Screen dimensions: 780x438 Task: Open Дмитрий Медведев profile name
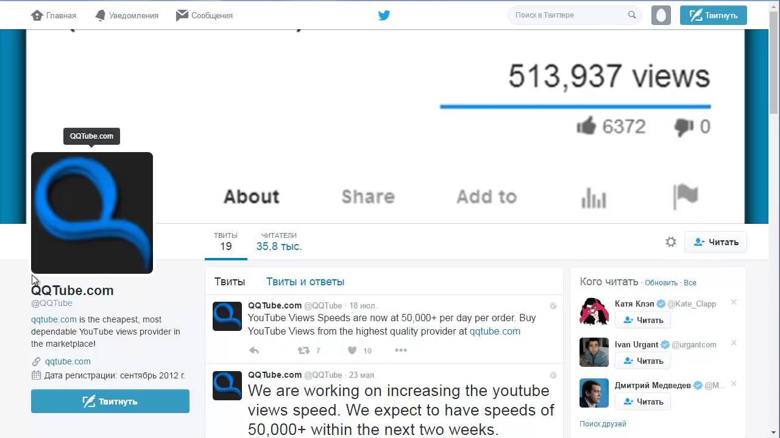653,385
